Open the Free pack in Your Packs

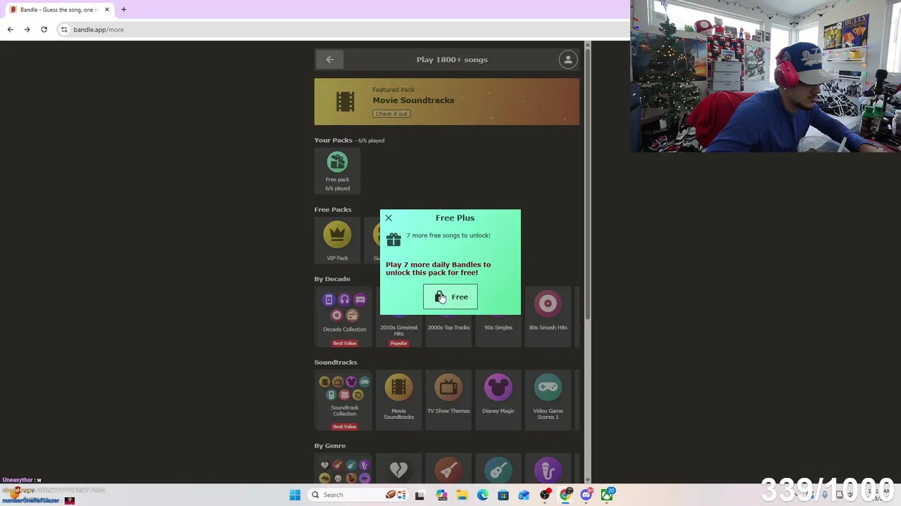tap(337, 171)
